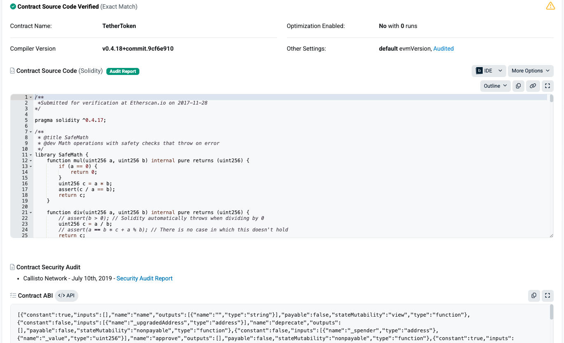This screenshot has width=564, height=343.
Task: Collapse the if block at line 13
Action: coord(31,166)
